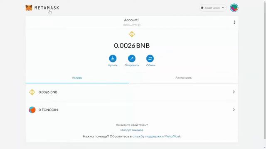Viewport: 266px width, 149px height.
Task: Switch to the Активность tab
Action: click(184, 78)
